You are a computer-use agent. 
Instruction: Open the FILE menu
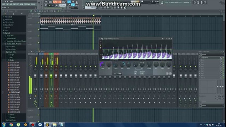(4, 4)
